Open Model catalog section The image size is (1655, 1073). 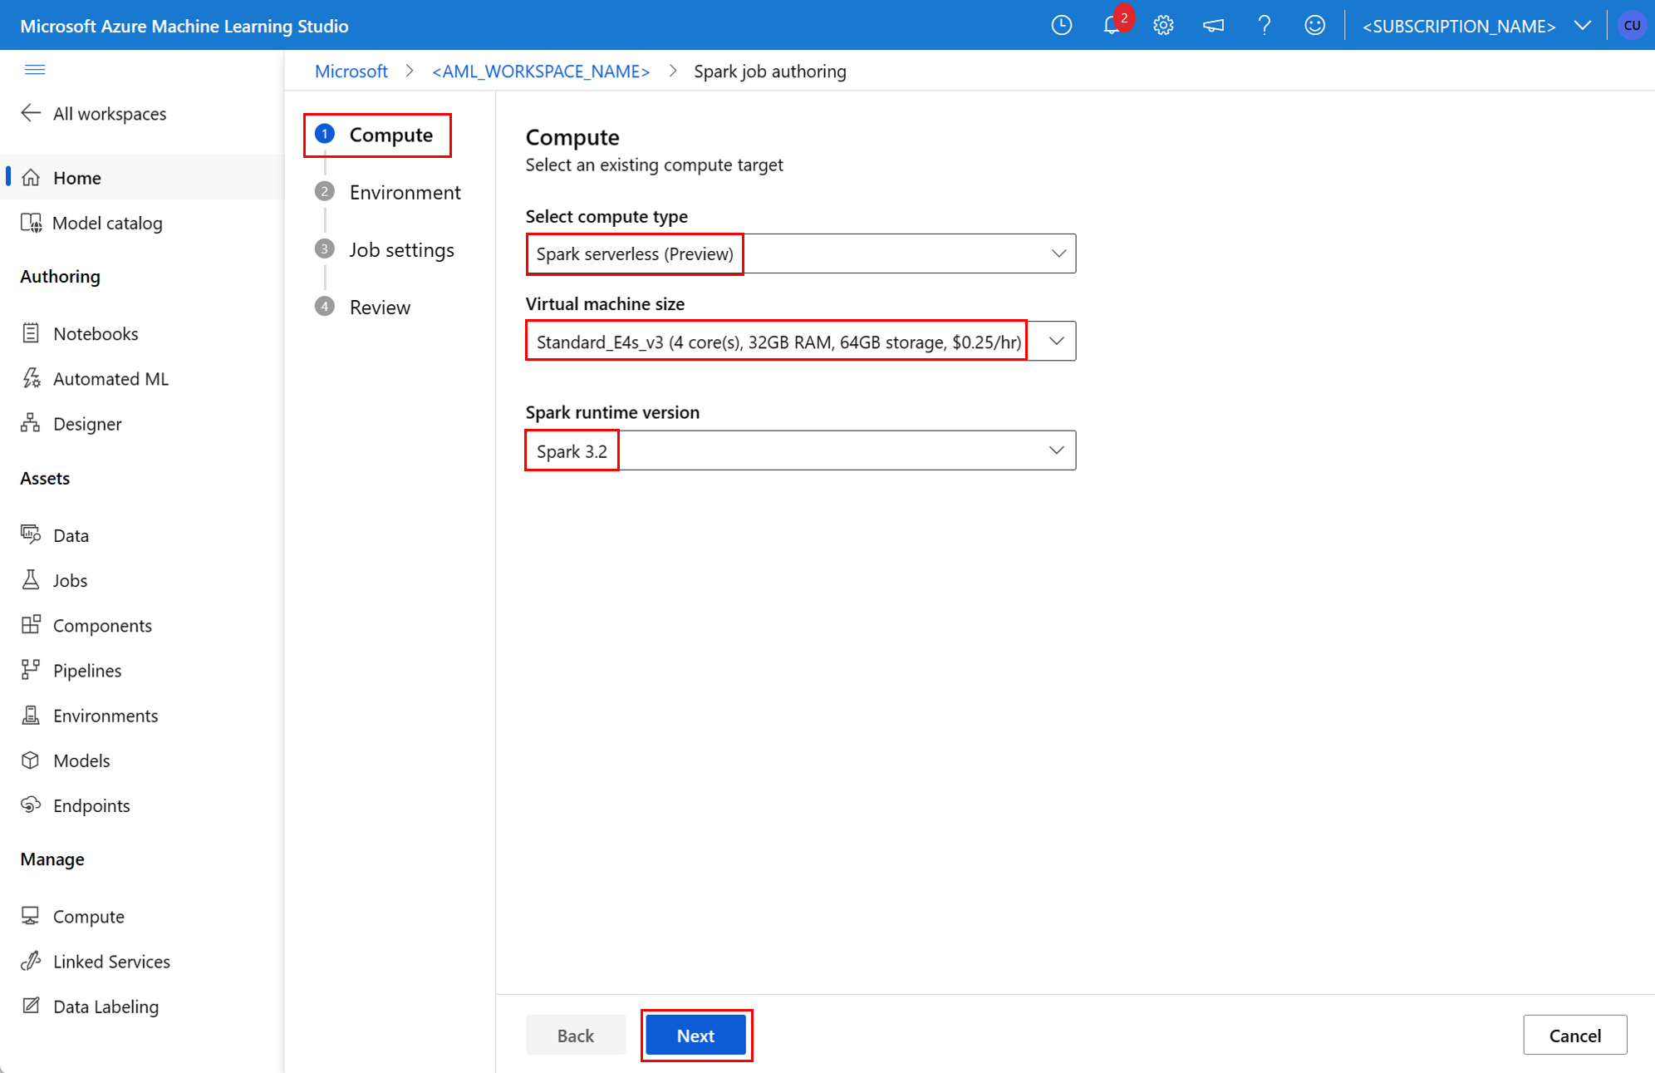coord(107,222)
